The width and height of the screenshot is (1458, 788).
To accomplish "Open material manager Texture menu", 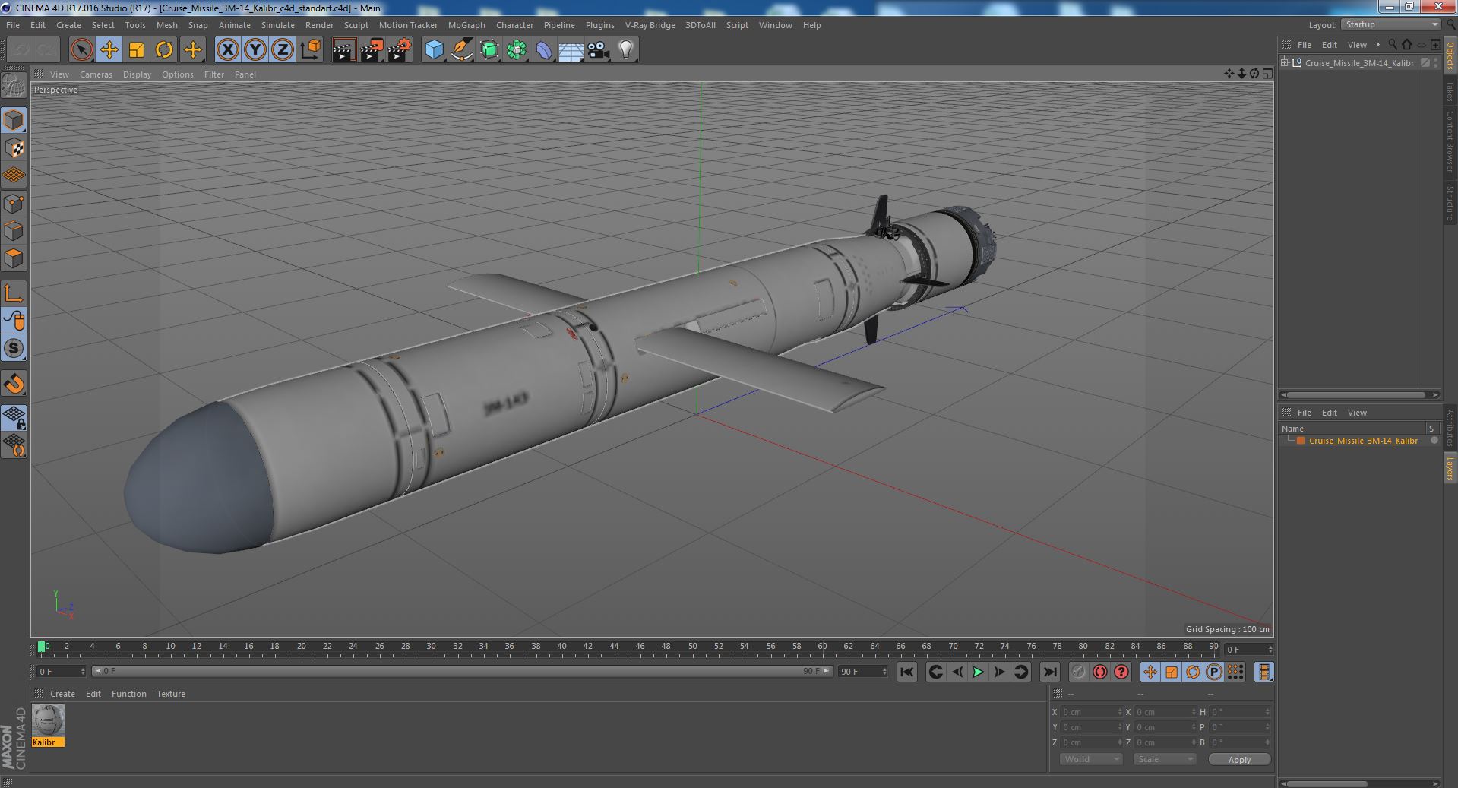I will [x=171, y=694].
